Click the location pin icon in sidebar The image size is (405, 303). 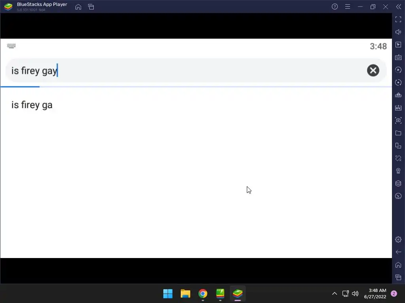tap(398, 171)
